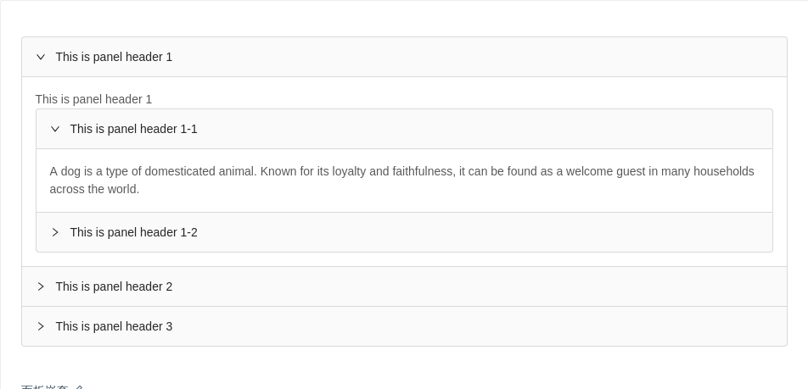Click the down chevron of panel header 1-1
The image size is (808, 389).
pyautogui.click(x=55, y=129)
